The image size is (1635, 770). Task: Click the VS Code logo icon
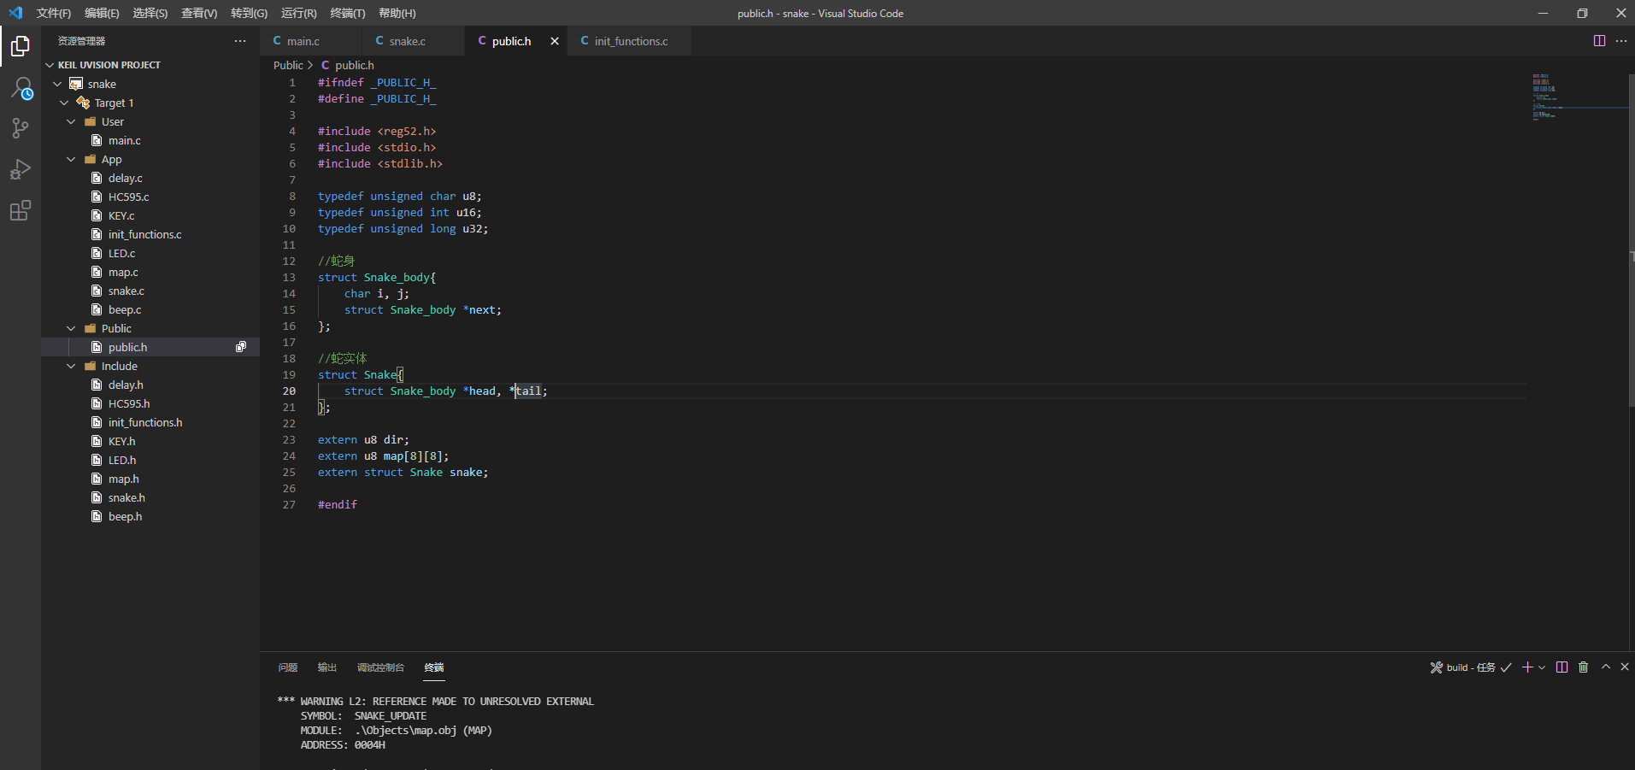[x=15, y=13]
